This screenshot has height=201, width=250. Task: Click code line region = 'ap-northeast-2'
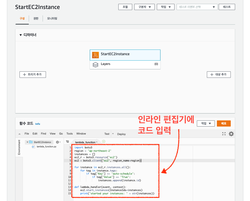(x=93, y=151)
